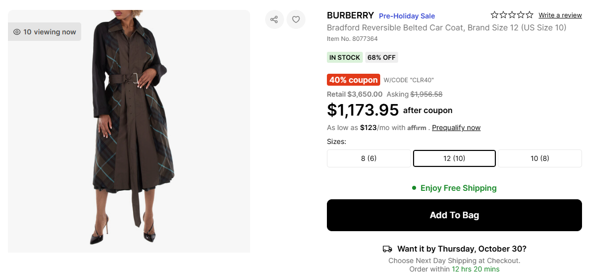Add coat to wishlist with heart icon
Image resolution: width=589 pixels, height=275 pixels.
pyautogui.click(x=296, y=19)
